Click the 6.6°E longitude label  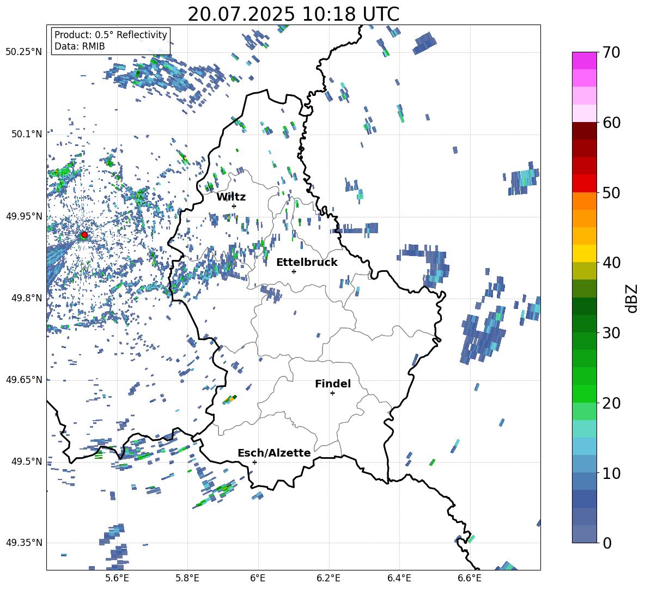470,578
